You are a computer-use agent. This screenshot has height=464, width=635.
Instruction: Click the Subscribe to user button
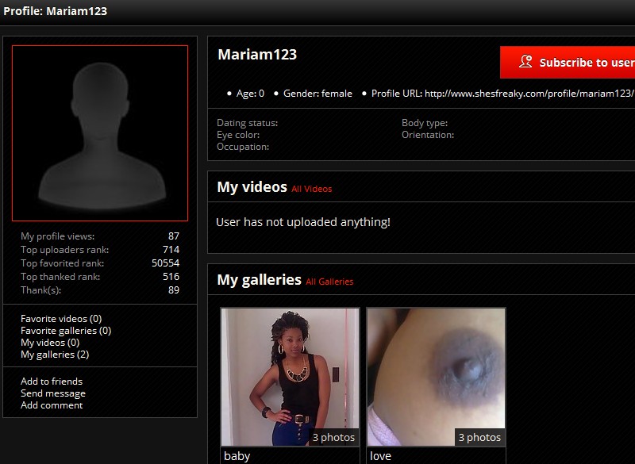click(x=568, y=63)
